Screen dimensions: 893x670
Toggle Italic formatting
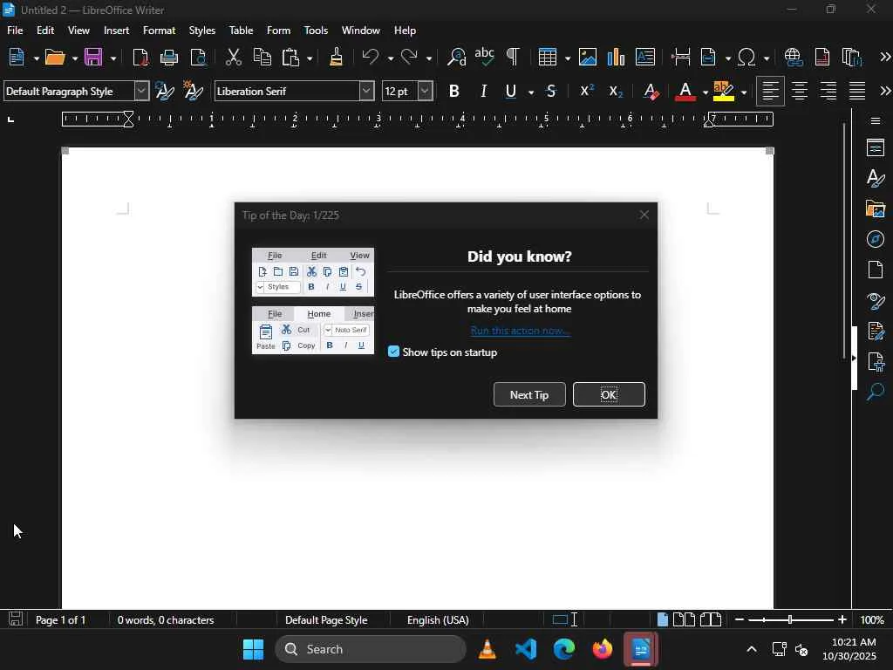(x=483, y=91)
